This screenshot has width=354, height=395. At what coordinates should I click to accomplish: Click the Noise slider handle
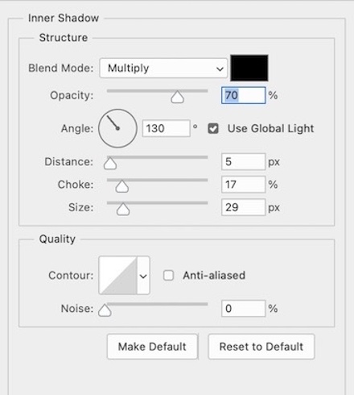click(105, 310)
